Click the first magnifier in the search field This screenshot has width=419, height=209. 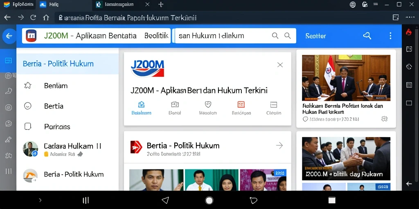[275, 36]
